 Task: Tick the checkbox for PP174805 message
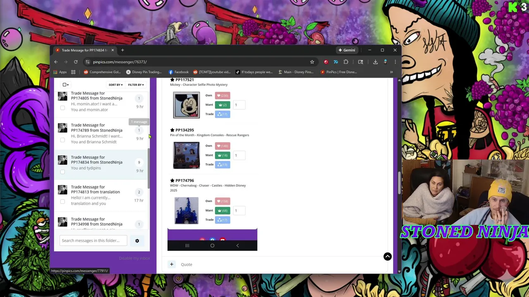(x=62, y=108)
